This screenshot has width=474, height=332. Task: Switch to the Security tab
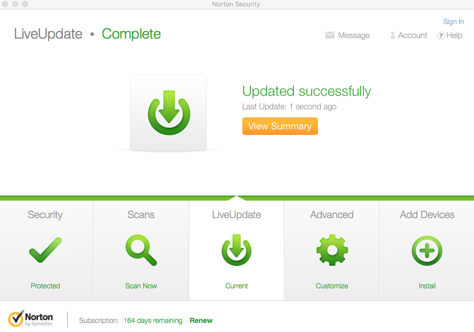[x=45, y=215]
